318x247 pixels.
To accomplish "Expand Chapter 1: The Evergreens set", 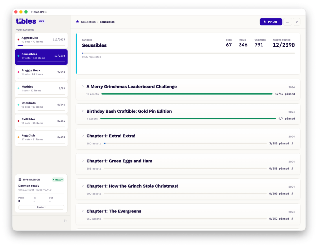I will (83, 211).
